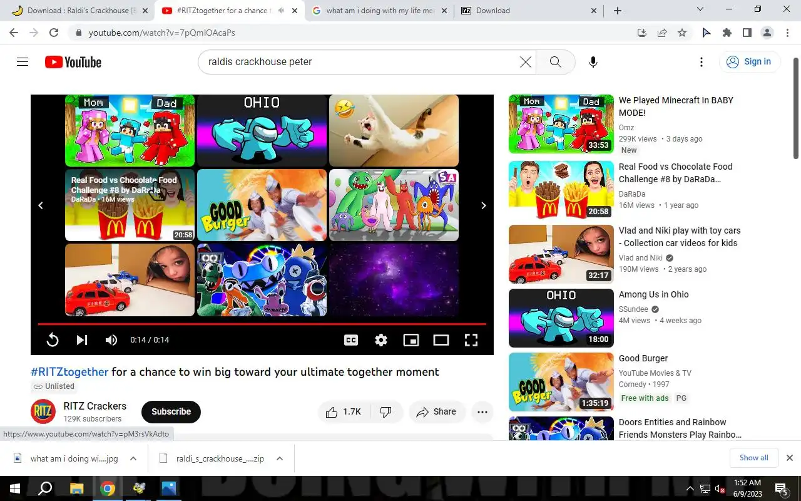
Task: Open the Chrome three-dot menu
Action: point(787,33)
